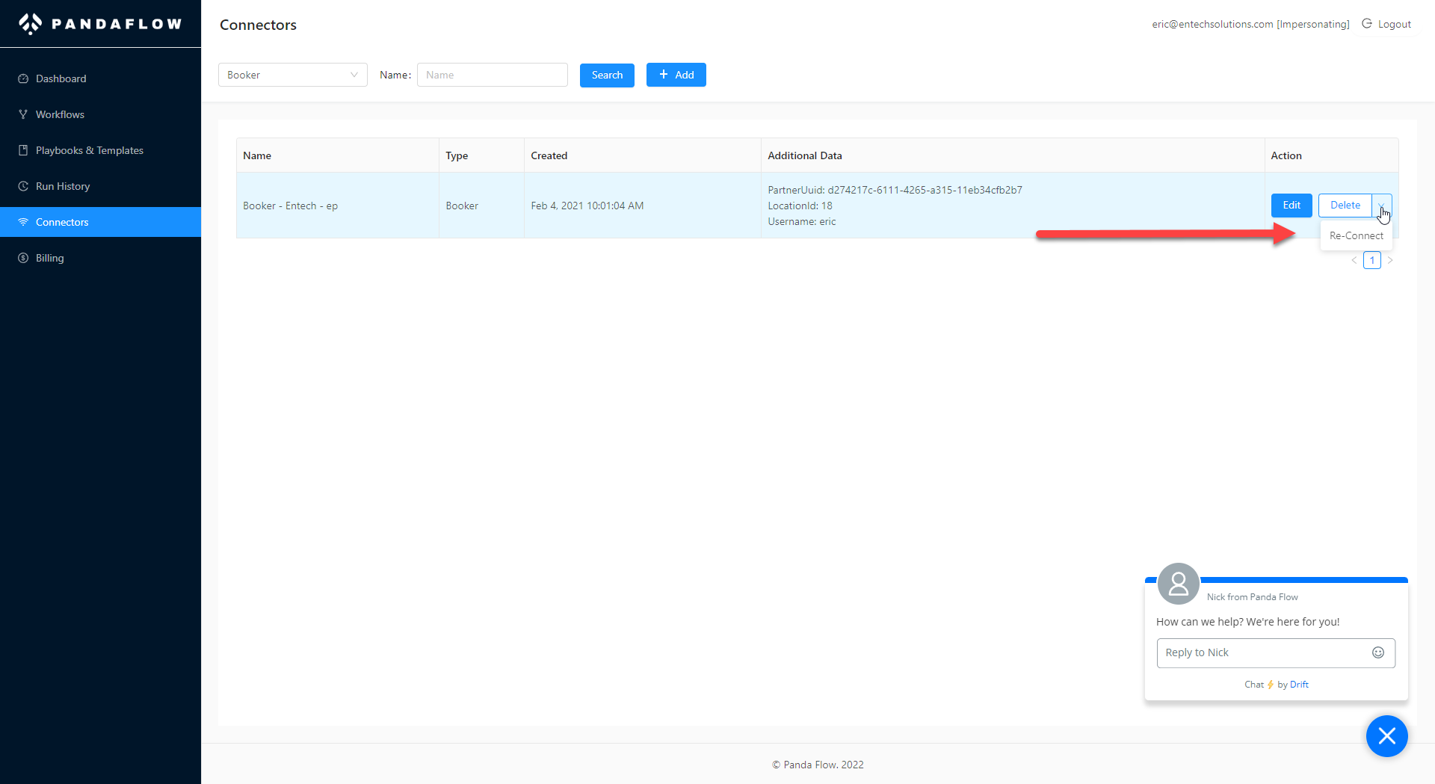1435x784 pixels.
Task: Expand the Delete button dropdown arrow
Action: pos(1382,206)
